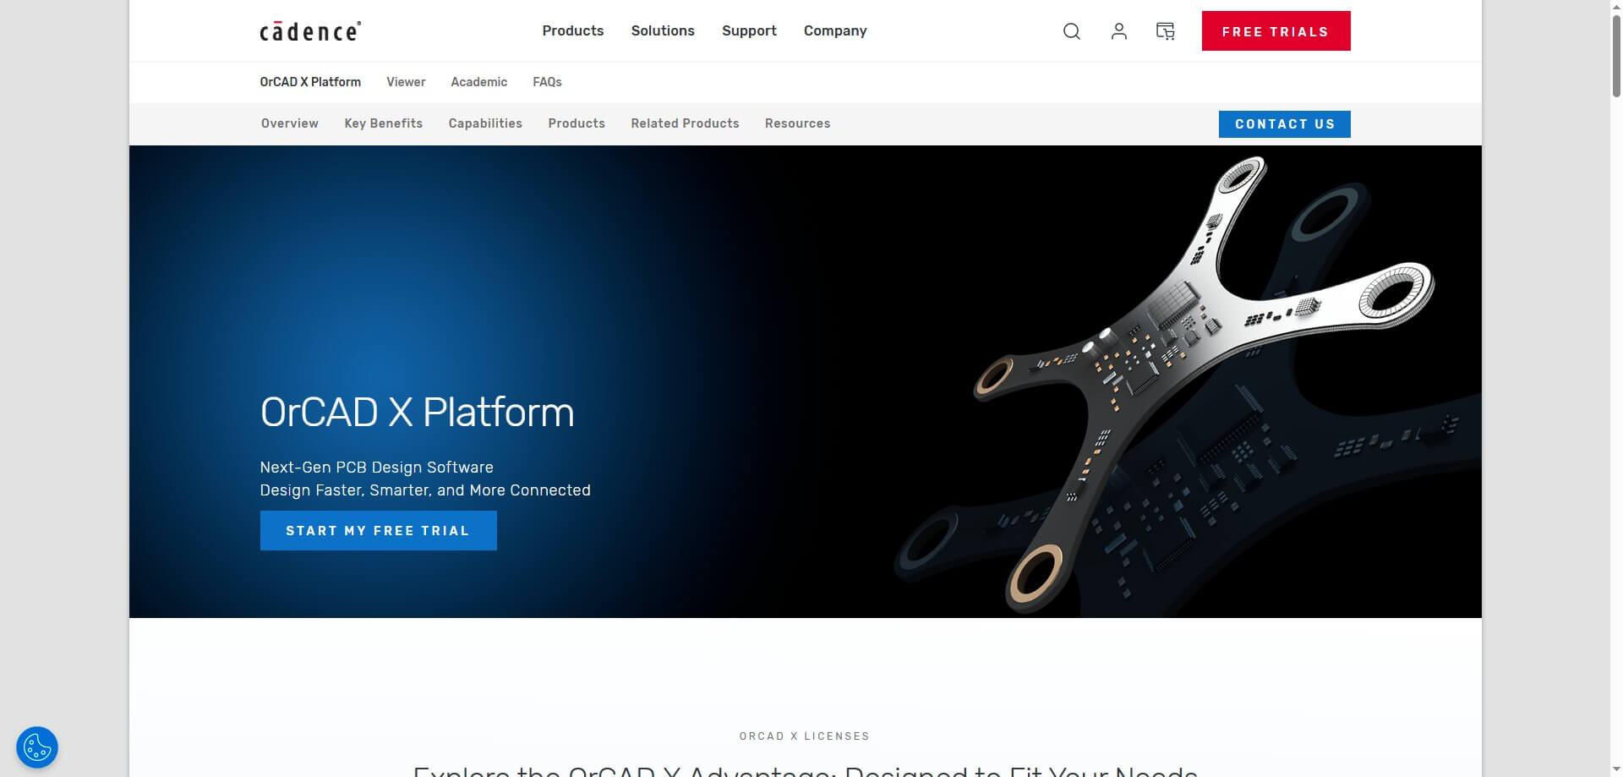This screenshot has height=777, width=1623.
Task: Click 'Next-Gen PCB Design Software' text
Action: tap(376, 468)
